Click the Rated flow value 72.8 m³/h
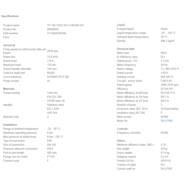This screenshot has height=184, width=184. (x=53, y=57)
